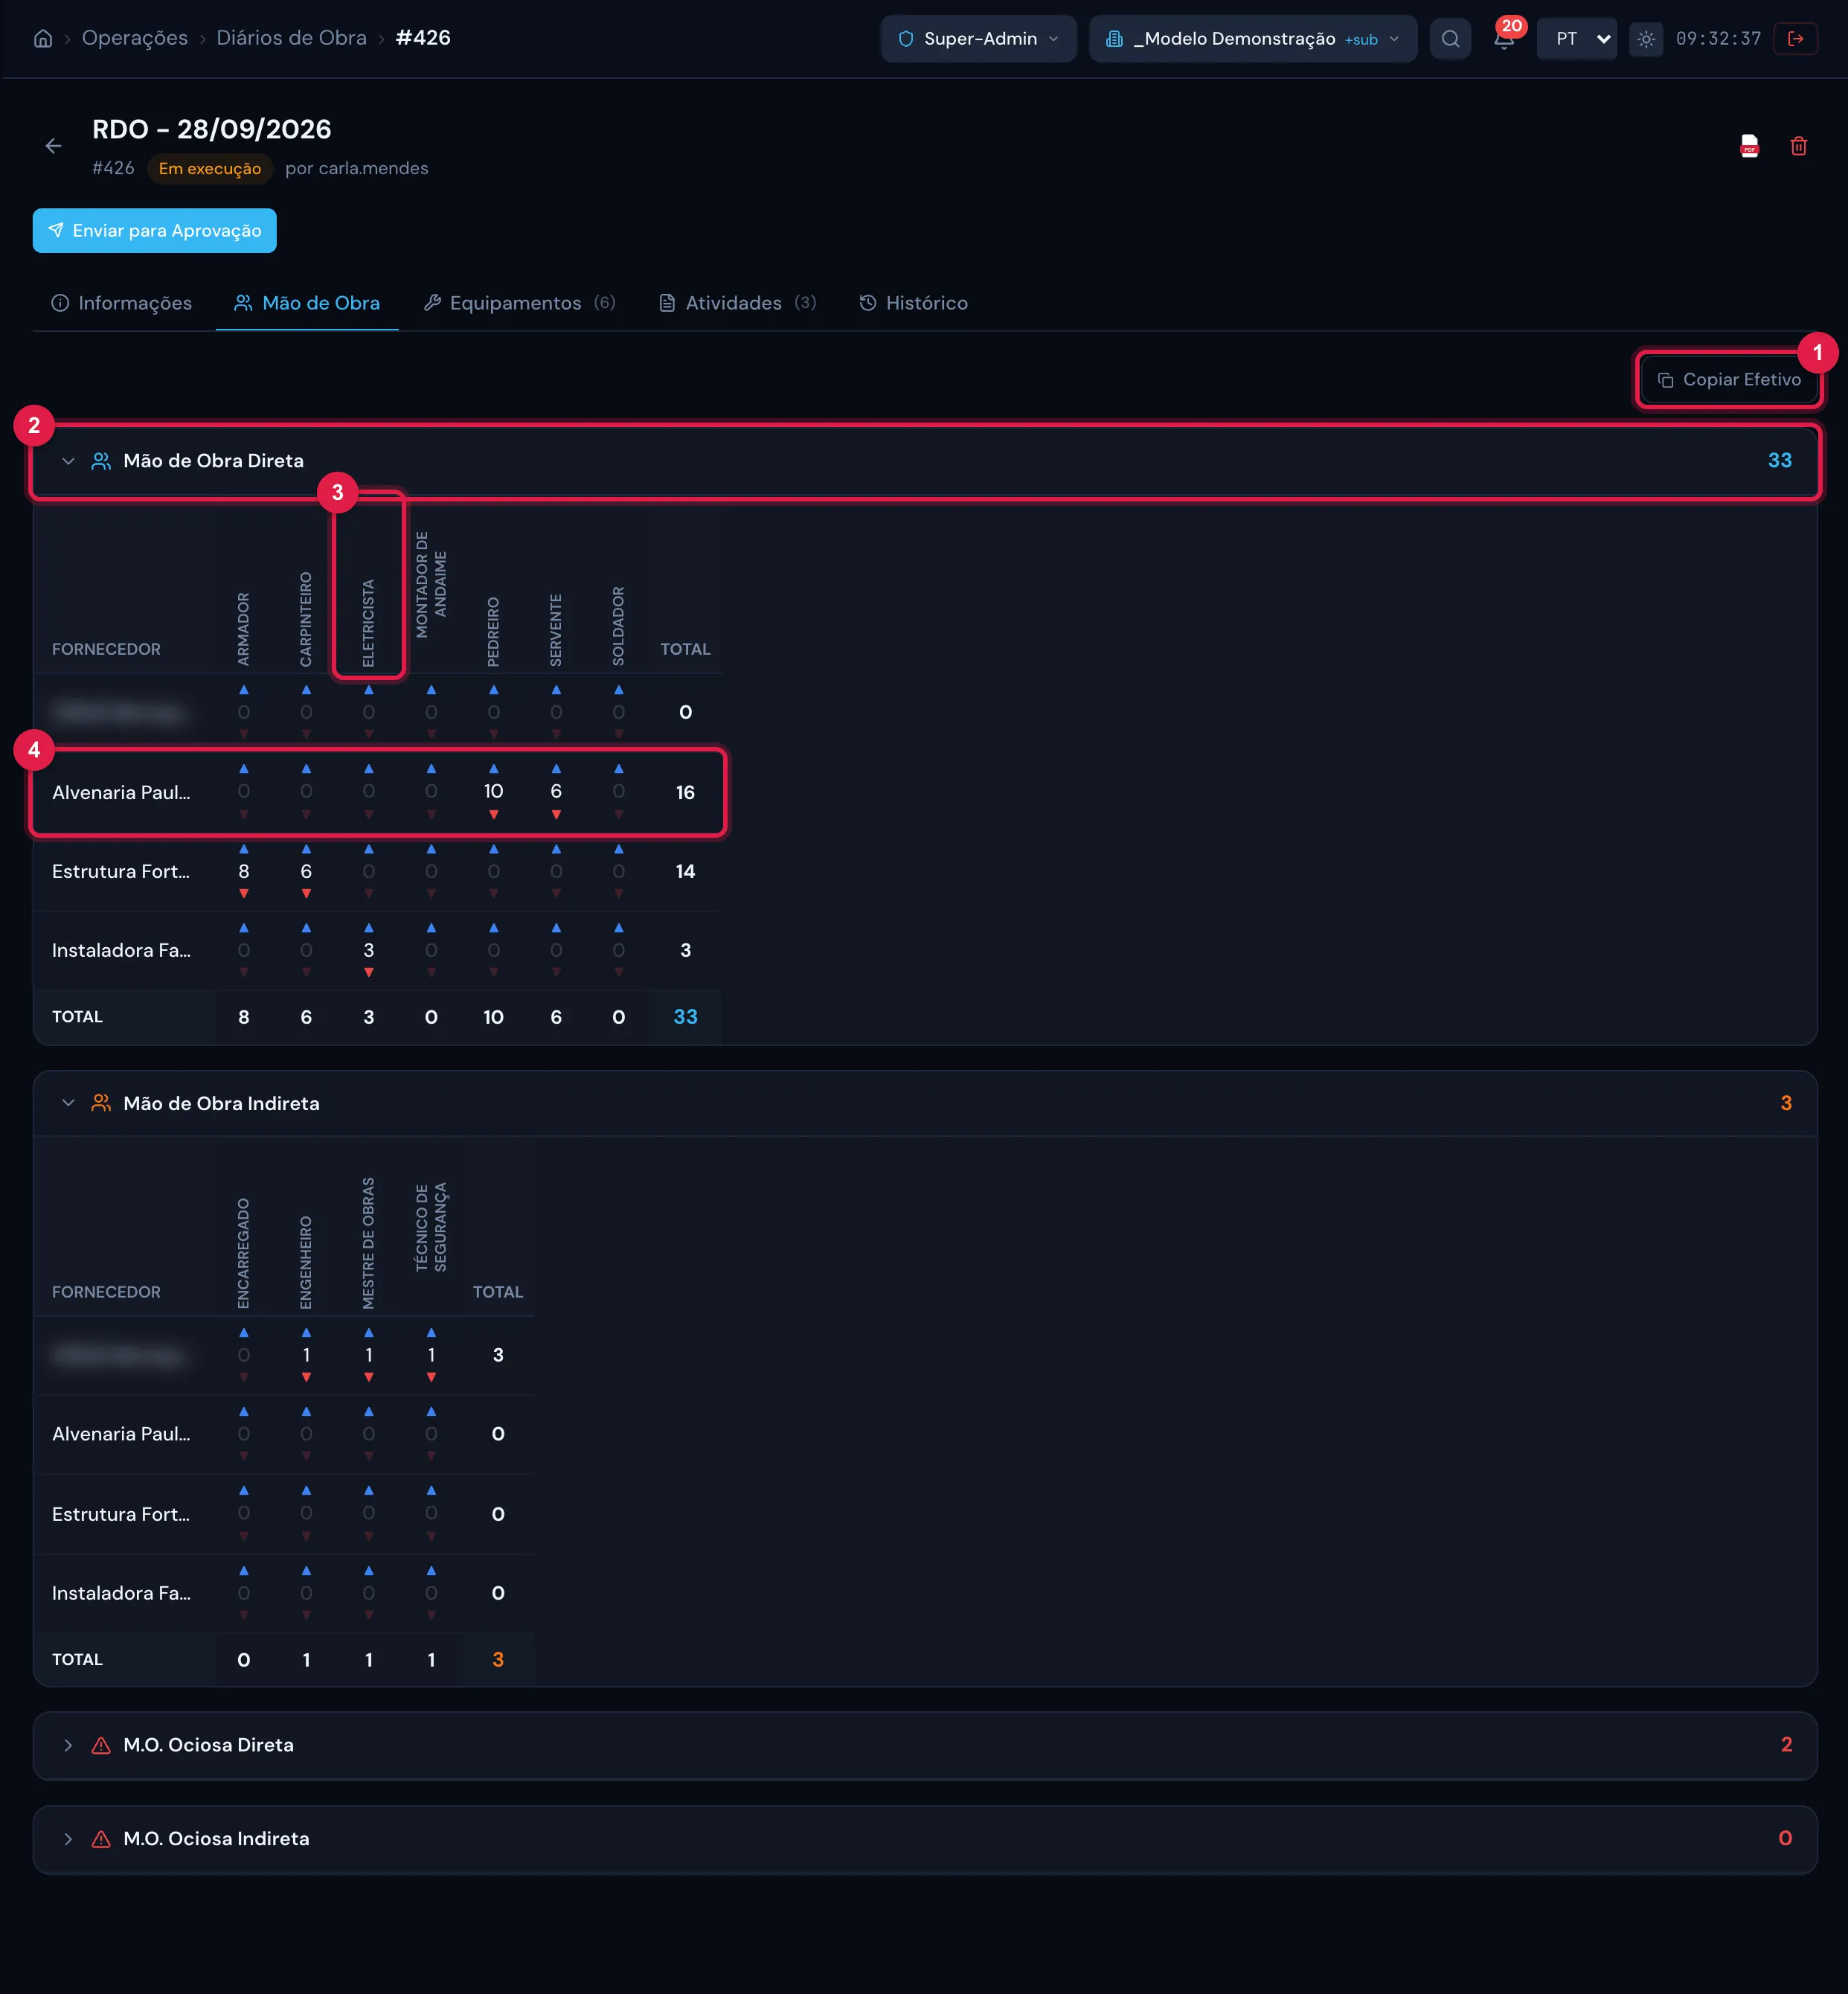Toggle light theme sun icon
This screenshot has width=1848, height=1994.
tap(1645, 39)
